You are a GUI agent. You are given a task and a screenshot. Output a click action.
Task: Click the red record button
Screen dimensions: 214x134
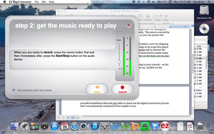[122, 89]
